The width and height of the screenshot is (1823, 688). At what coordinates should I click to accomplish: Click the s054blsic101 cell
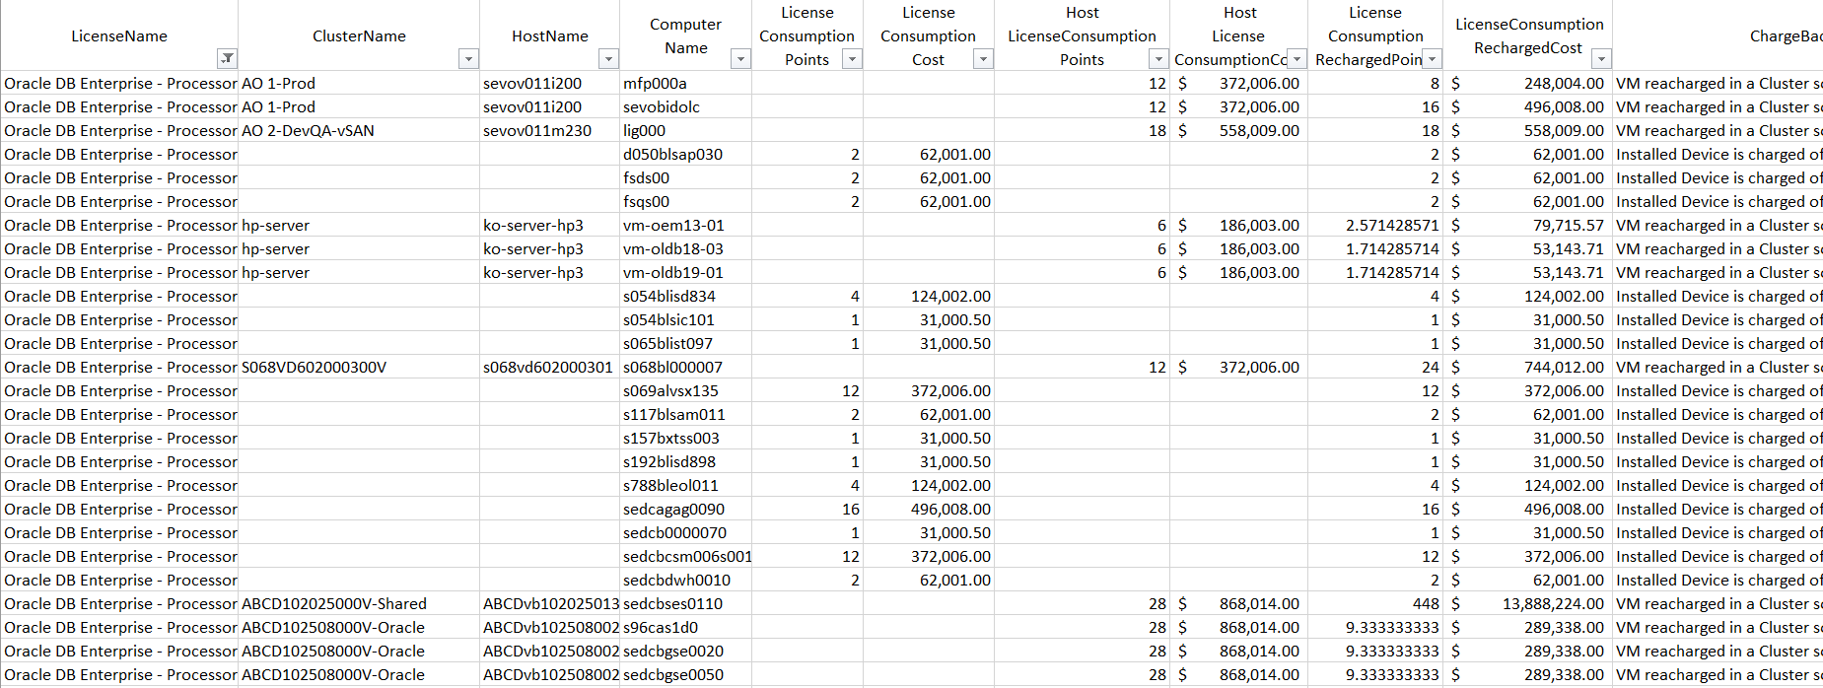685,320
